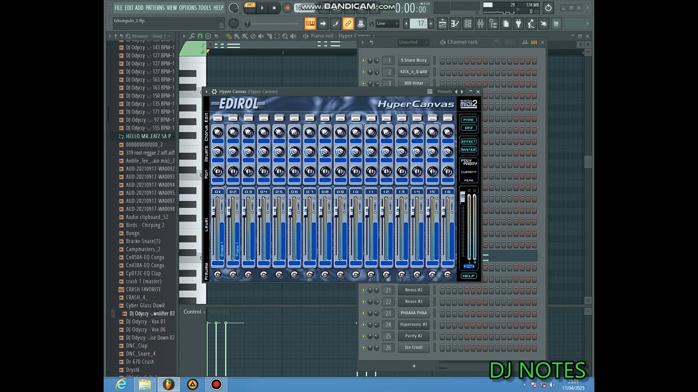Open the FILE menu
Viewport: 698px width, 392px height.
click(118, 8)
